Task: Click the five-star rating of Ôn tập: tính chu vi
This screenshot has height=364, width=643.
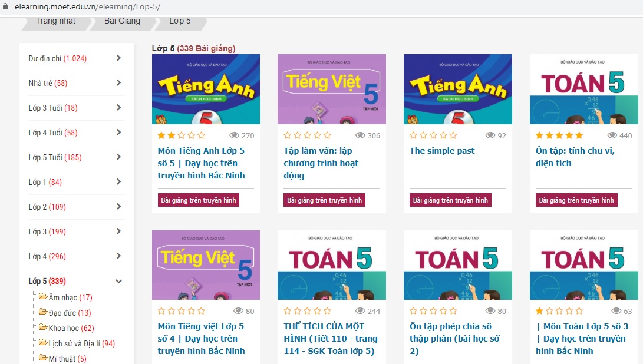Action: pyautogui.click(x=559, y=135)
